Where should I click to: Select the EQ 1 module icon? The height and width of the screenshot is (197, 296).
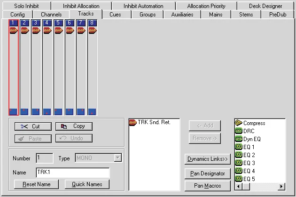pyautogui.click(x=239, y=147)
